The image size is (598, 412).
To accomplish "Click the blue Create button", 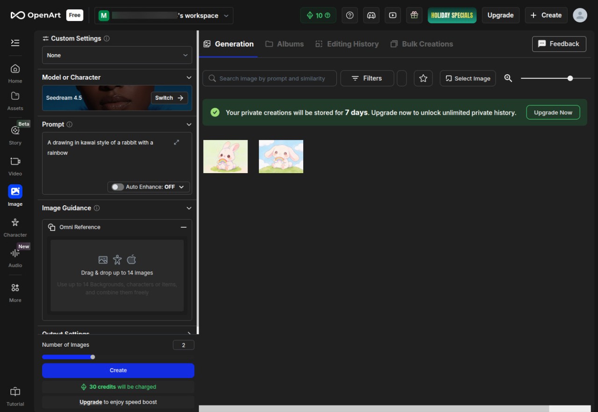I will pos(118,370).
